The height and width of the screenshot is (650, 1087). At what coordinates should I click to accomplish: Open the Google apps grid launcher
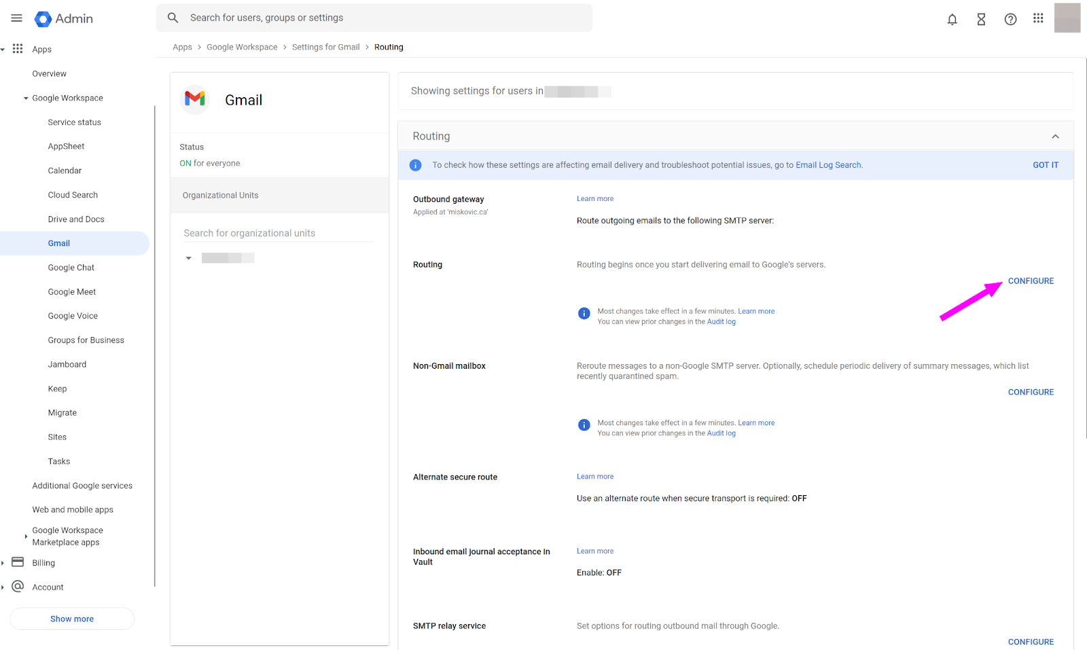click(x=1038, y=18)
